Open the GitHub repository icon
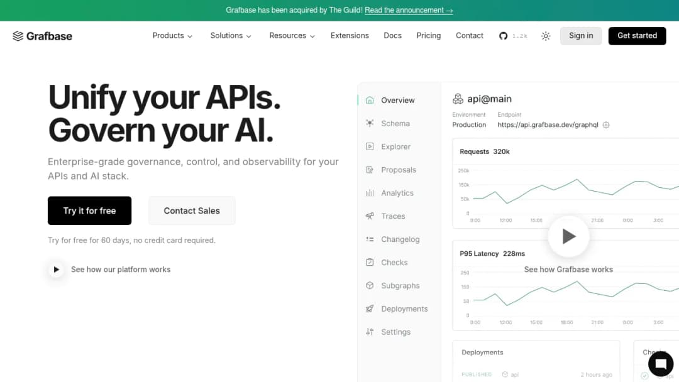This screenshot has height=382, width=679. (x=503, y=36)
